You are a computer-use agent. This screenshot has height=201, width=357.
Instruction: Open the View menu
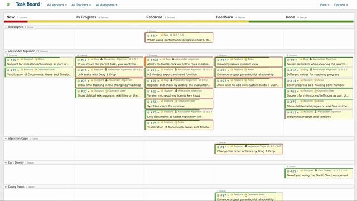tap(324, 5)
